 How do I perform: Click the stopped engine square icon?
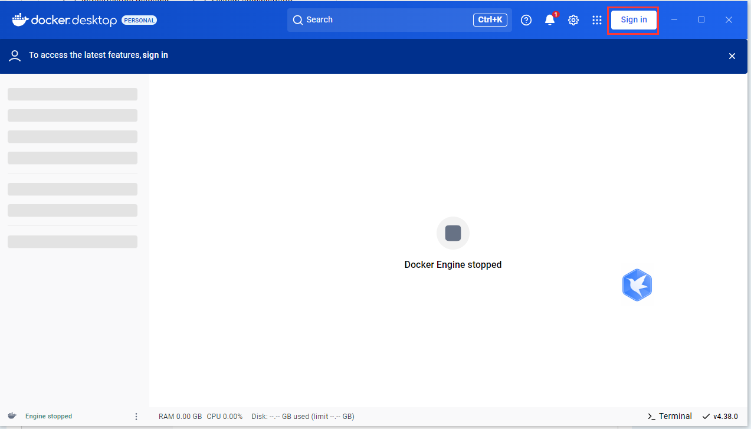[453, 233]
